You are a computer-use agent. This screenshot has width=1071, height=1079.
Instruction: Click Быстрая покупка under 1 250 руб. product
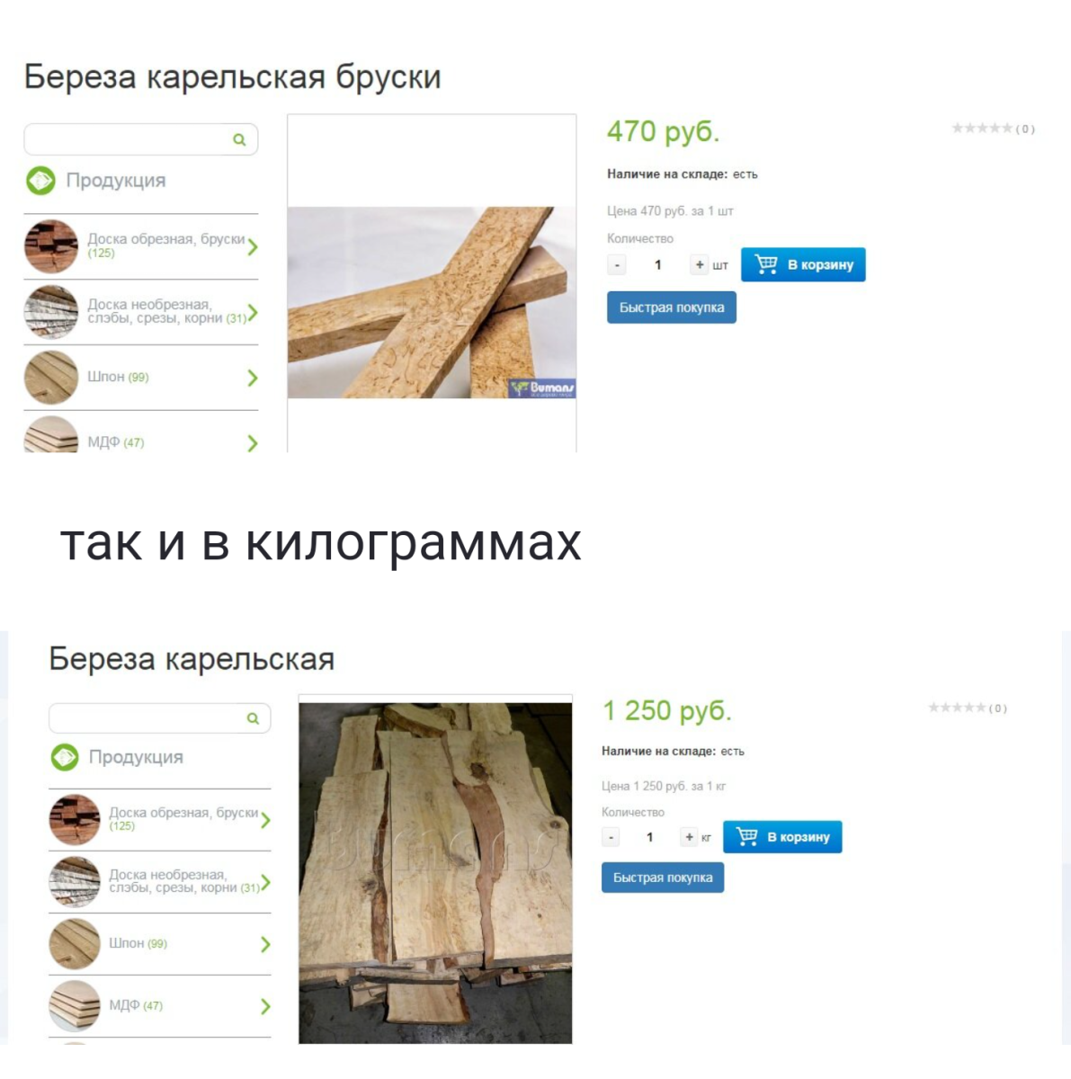point(663,878)
